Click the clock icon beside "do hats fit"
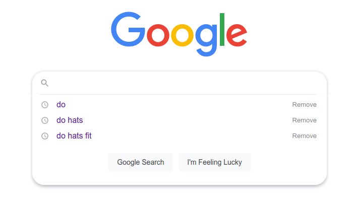355x200 pixels. coord(45,136)
